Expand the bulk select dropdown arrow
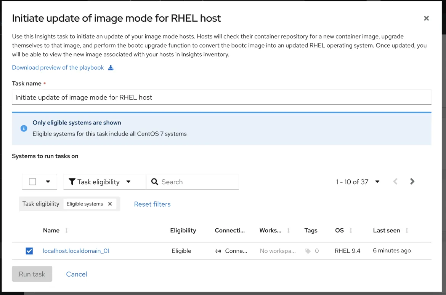This screenshot has width=446, height=295. 48,182
